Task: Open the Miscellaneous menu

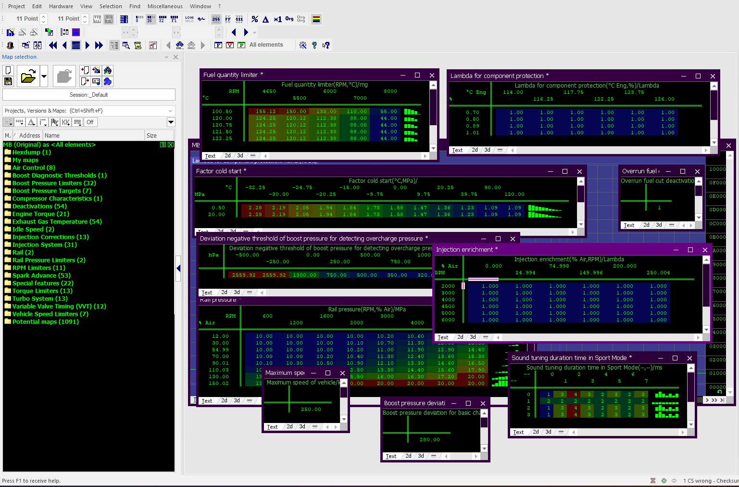Action: [x=165, y=6]
